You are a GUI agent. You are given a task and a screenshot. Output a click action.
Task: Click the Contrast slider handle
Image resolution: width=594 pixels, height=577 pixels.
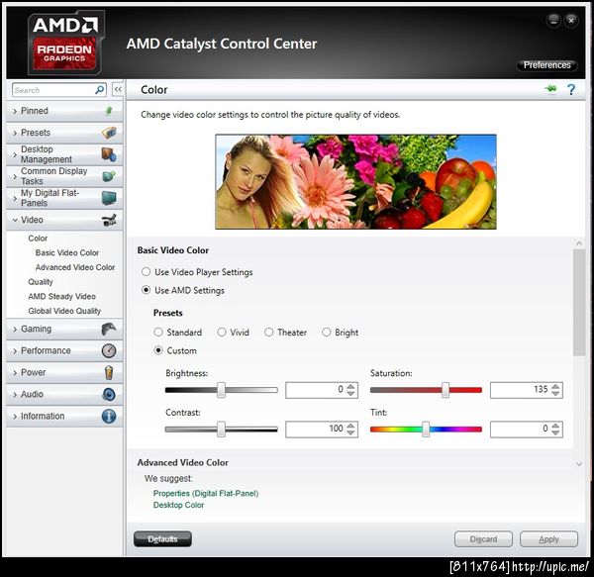tap(221, 430)
